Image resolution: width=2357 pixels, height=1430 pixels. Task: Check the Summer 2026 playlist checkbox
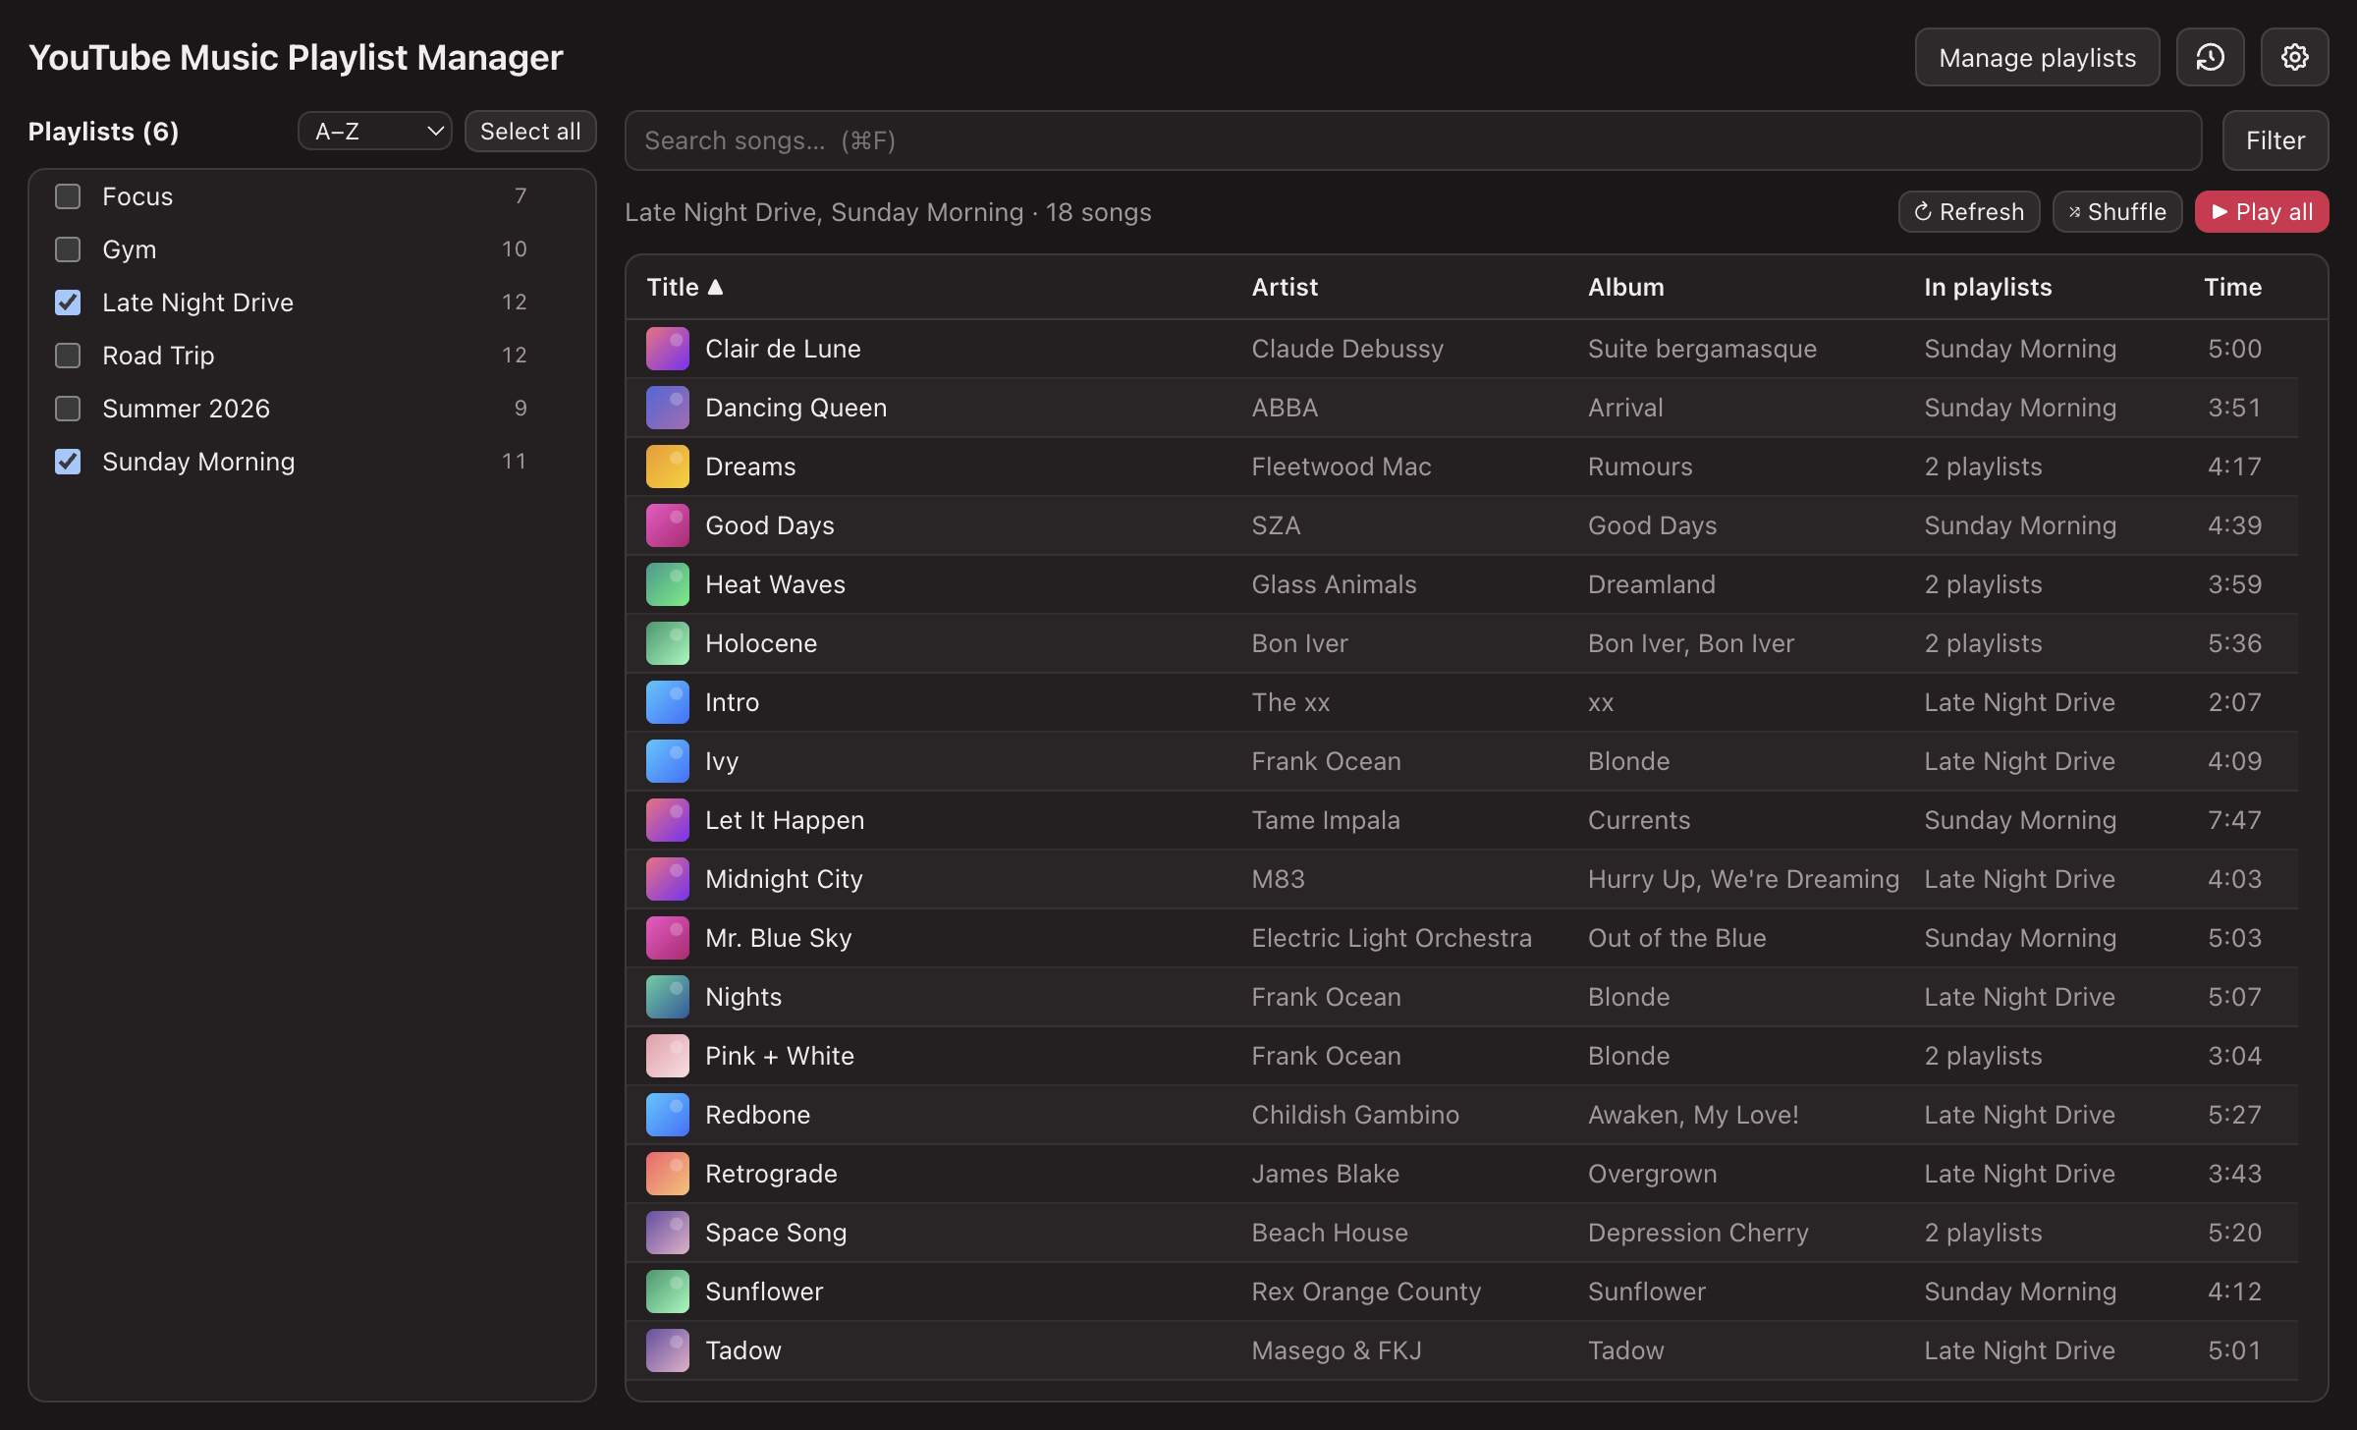pos(68,409)
